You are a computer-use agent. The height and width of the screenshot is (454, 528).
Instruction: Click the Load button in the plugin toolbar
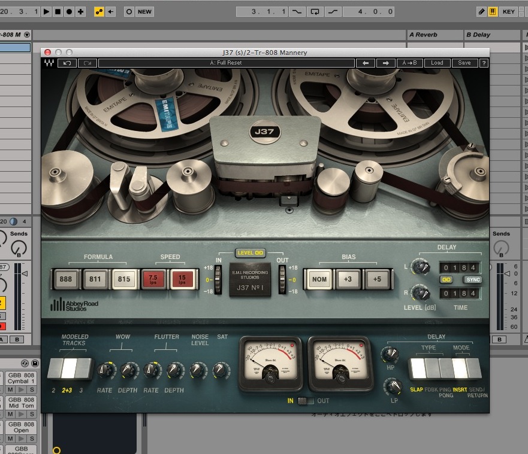coord(437,63)
